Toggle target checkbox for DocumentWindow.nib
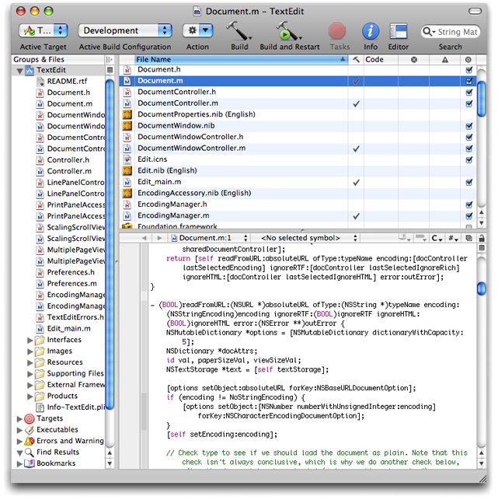The height and width of the screenshot is (500, 498). (468, 126)
